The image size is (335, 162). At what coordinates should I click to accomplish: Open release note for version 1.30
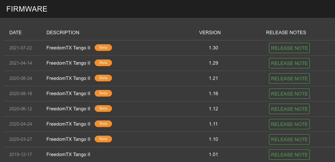pyautogui.click(x=289, y=48)
